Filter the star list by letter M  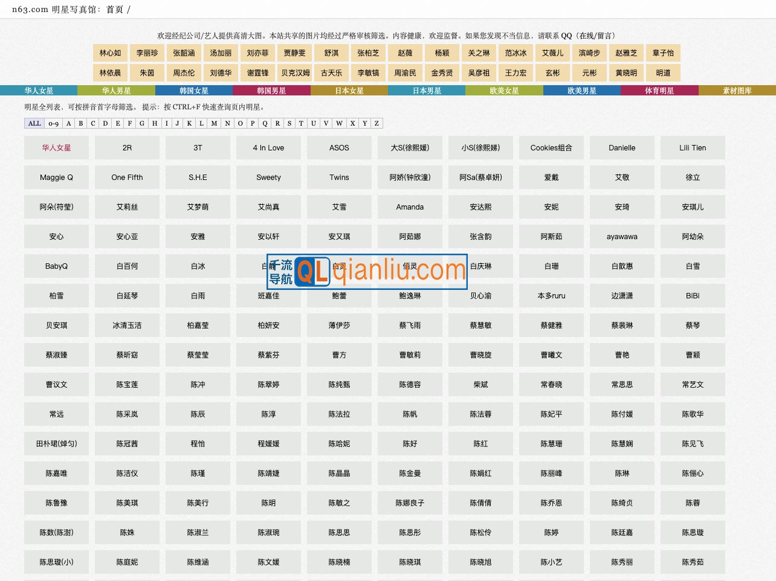point(214,123)
